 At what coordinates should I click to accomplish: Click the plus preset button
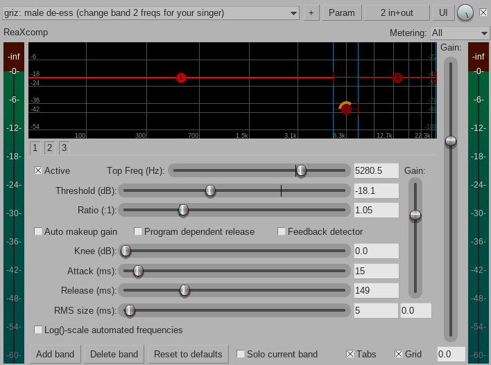point(311,12)
